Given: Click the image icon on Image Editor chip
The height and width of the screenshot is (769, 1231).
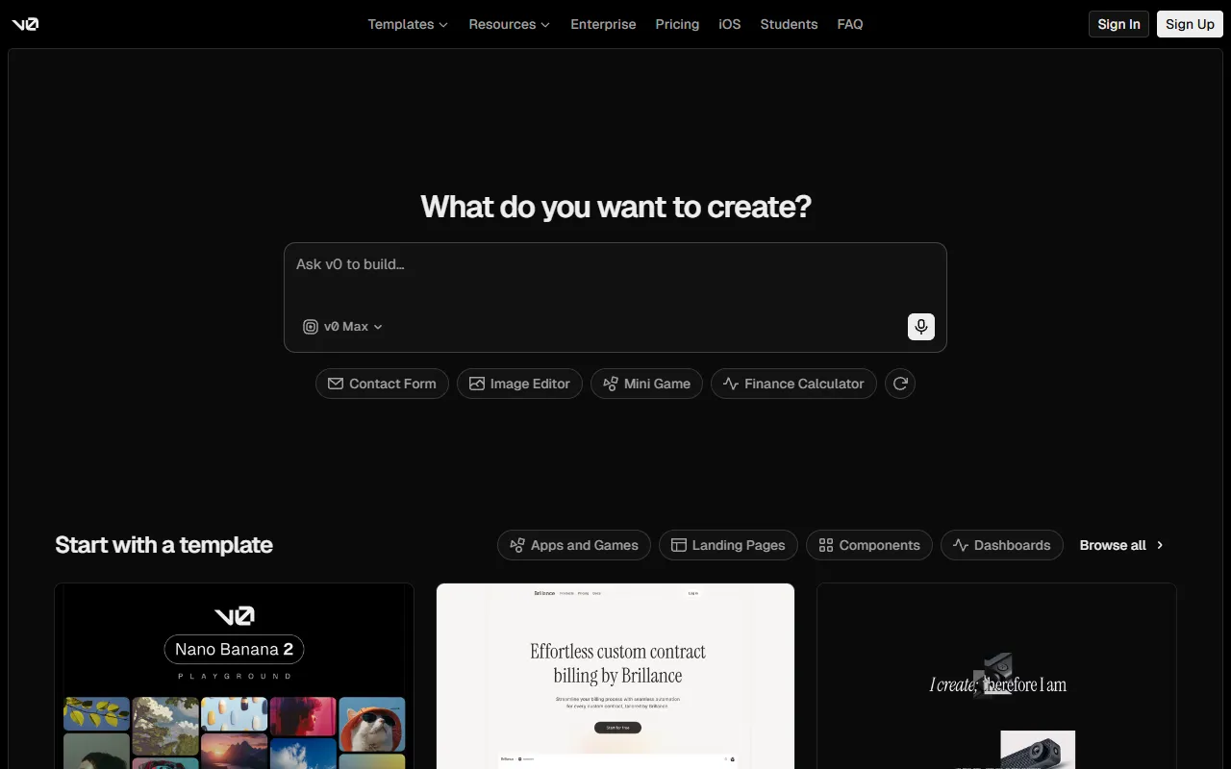Looking at the screenshot, I should tap(477, 384).
